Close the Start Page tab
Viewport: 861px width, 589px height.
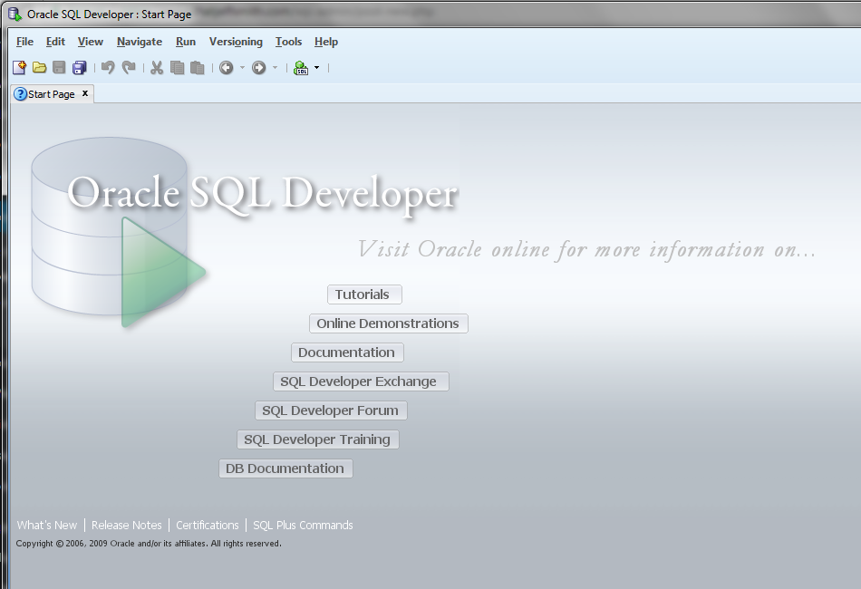point(85,93)
